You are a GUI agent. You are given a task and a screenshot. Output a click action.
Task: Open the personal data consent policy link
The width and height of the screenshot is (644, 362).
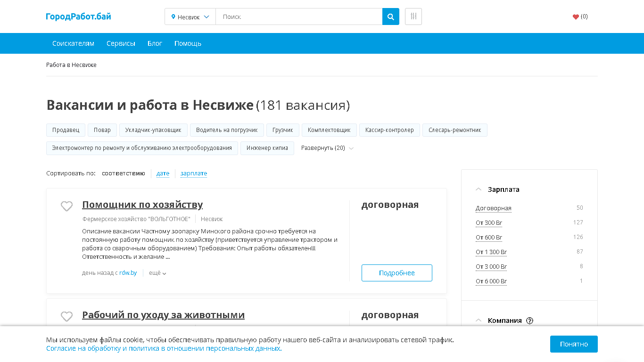(164, 349)
